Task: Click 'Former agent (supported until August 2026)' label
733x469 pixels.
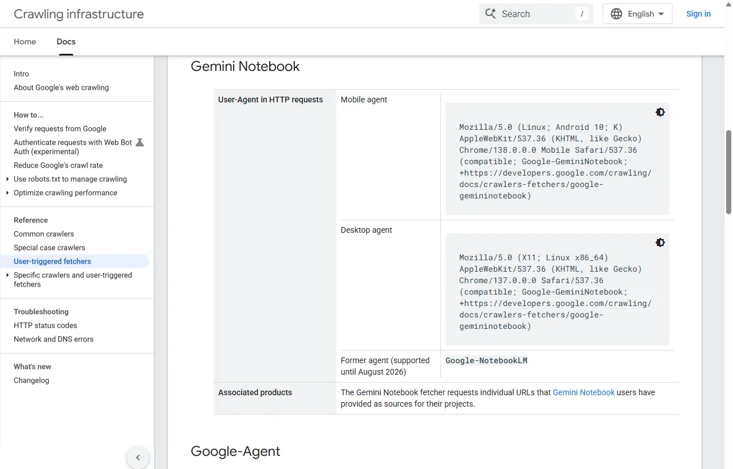Action: pyautogui.click(x=385, y=366)
